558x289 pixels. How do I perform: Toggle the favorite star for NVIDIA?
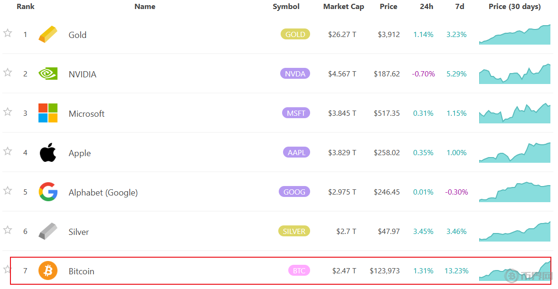pos(8,73)
